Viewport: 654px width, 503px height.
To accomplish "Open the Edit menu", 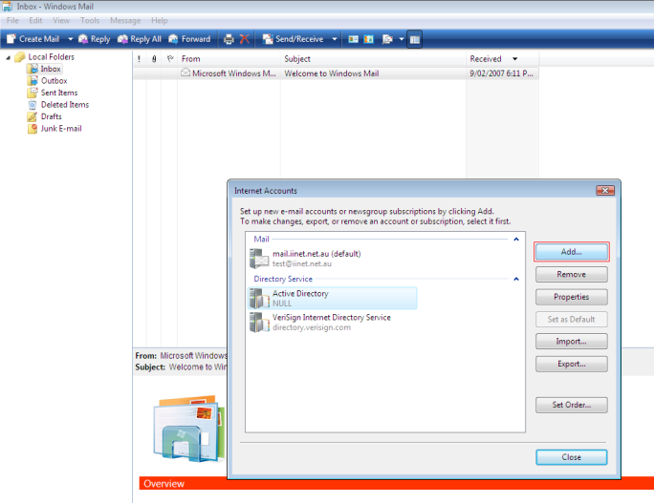I will 35,20.
